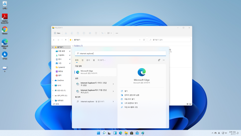The height and width of the screenshot is (136, 241).
Task: Click the Delete trash icon in File Explorer
Action: click(x=96, y=33)
